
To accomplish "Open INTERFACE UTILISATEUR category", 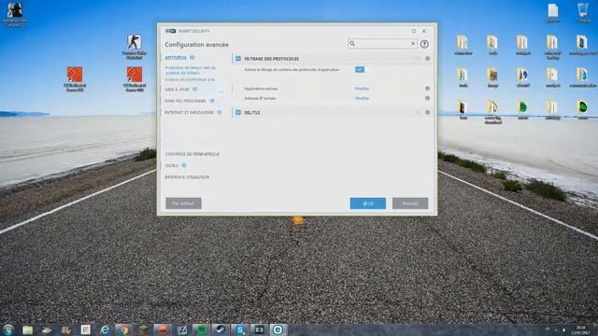I will click(187, 177).
